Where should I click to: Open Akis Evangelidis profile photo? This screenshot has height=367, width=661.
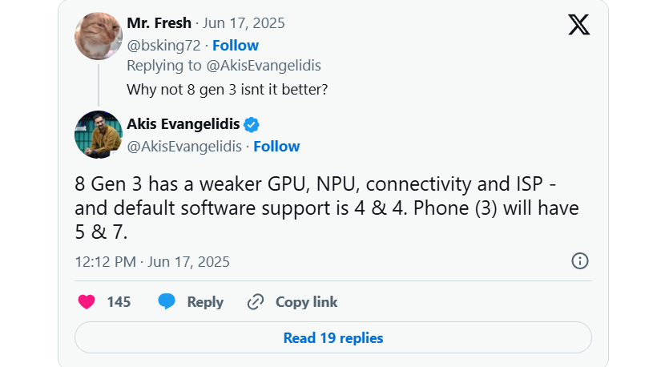(99, 135)
